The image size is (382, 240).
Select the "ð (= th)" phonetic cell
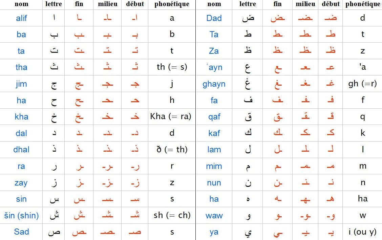point(172,149)
